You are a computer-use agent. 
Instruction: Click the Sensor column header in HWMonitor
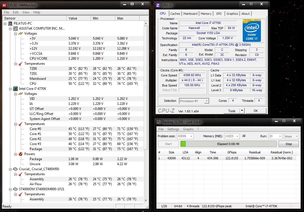(34, 18)
